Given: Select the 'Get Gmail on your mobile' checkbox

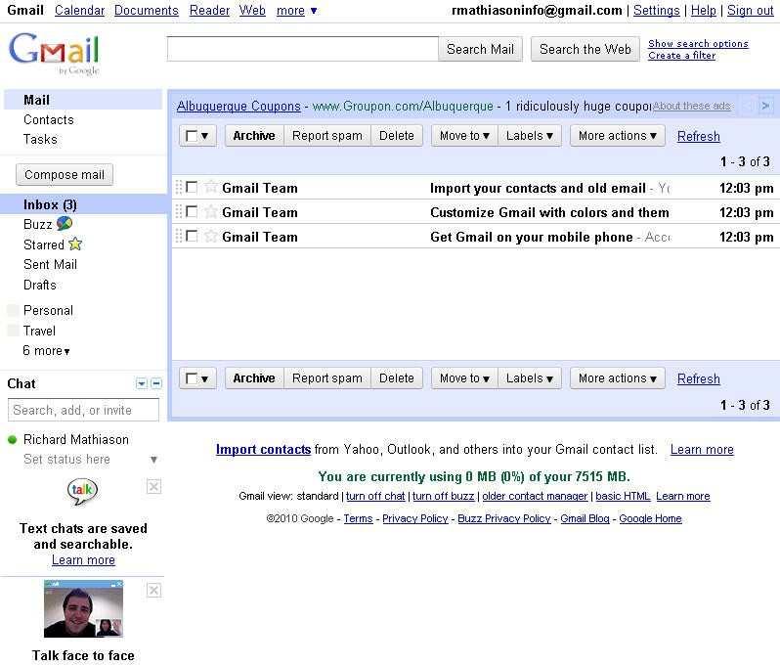Looking at the screenshot, I should pyautogui.click(x=192, y=237).
